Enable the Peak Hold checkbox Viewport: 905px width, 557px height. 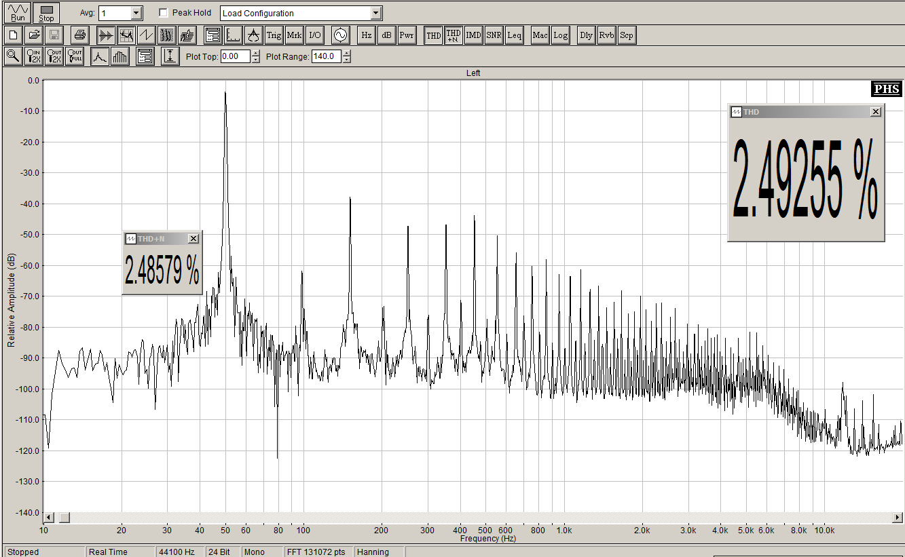click(164, 13)
